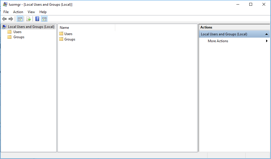The height and width of the screenshot is (159, 271).
Task: Select Groups in the left console tree
Action: click(x=19, y=37)
